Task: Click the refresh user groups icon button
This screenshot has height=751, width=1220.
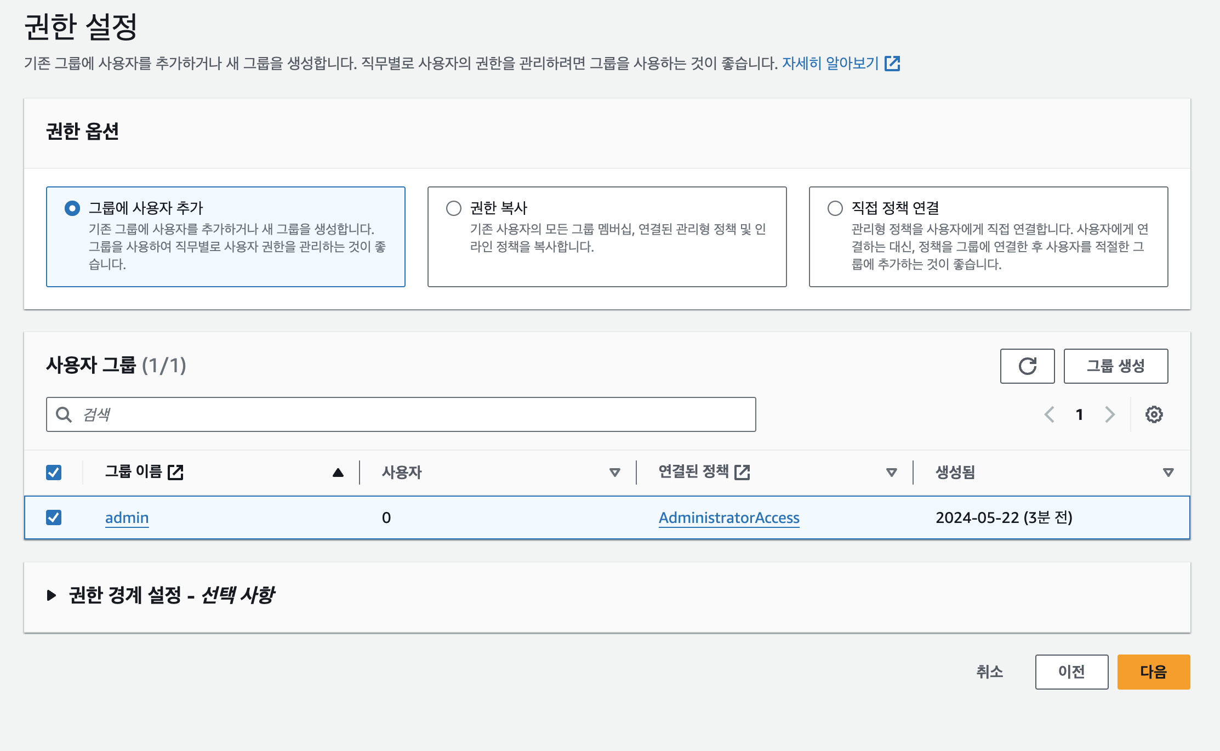Action: coord(1027,366)
